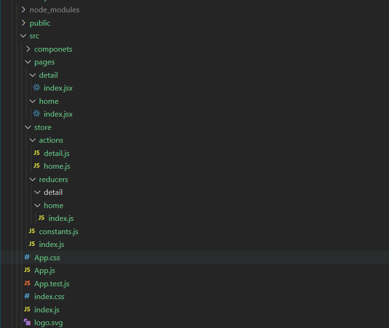
Task: Click orange JS icon beside App.test.js
Action: 27,283
